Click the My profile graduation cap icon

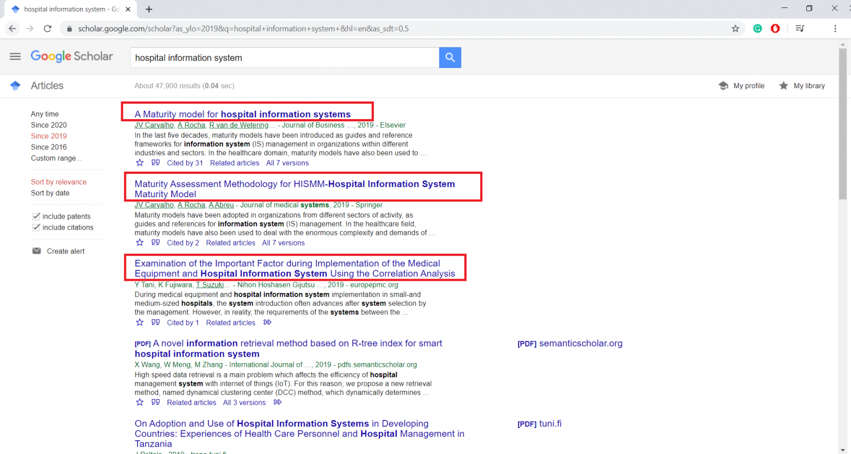point(723,86)
